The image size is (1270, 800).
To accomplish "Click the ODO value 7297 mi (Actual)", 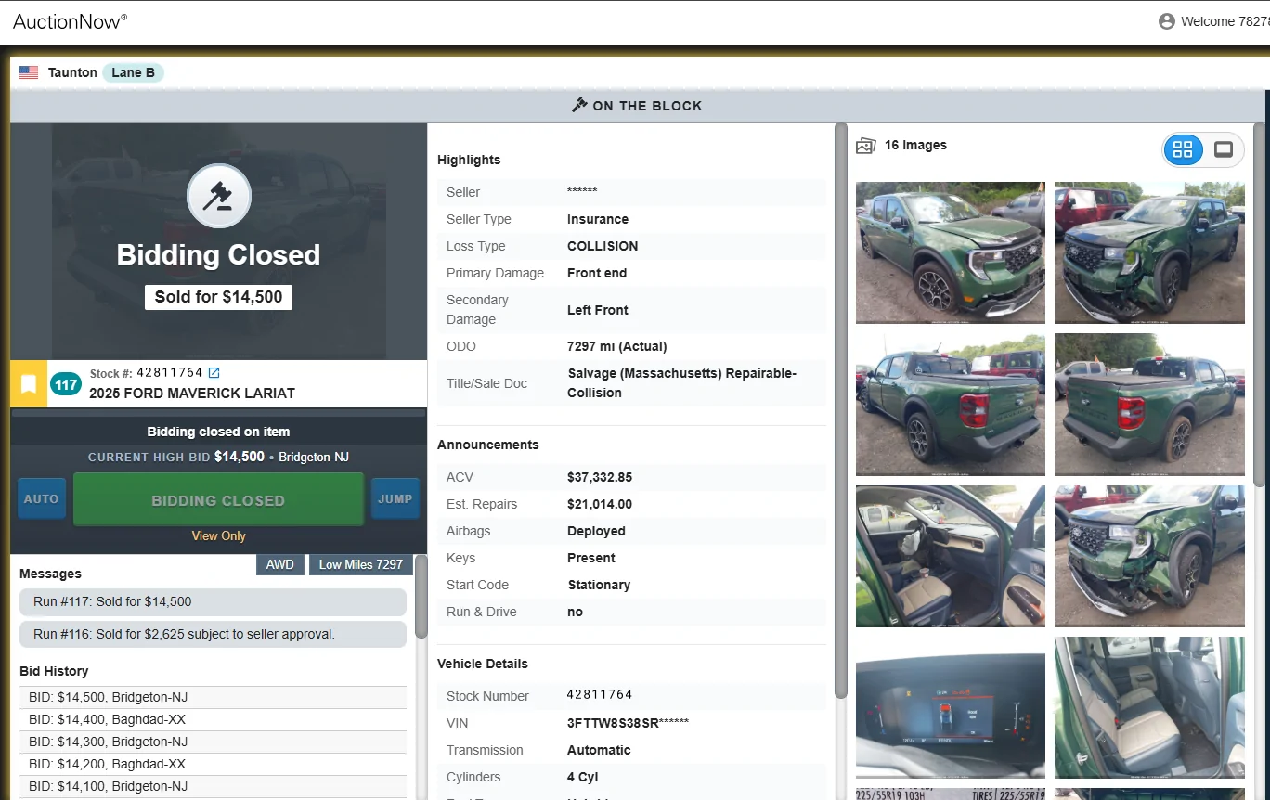I will 617,347.
